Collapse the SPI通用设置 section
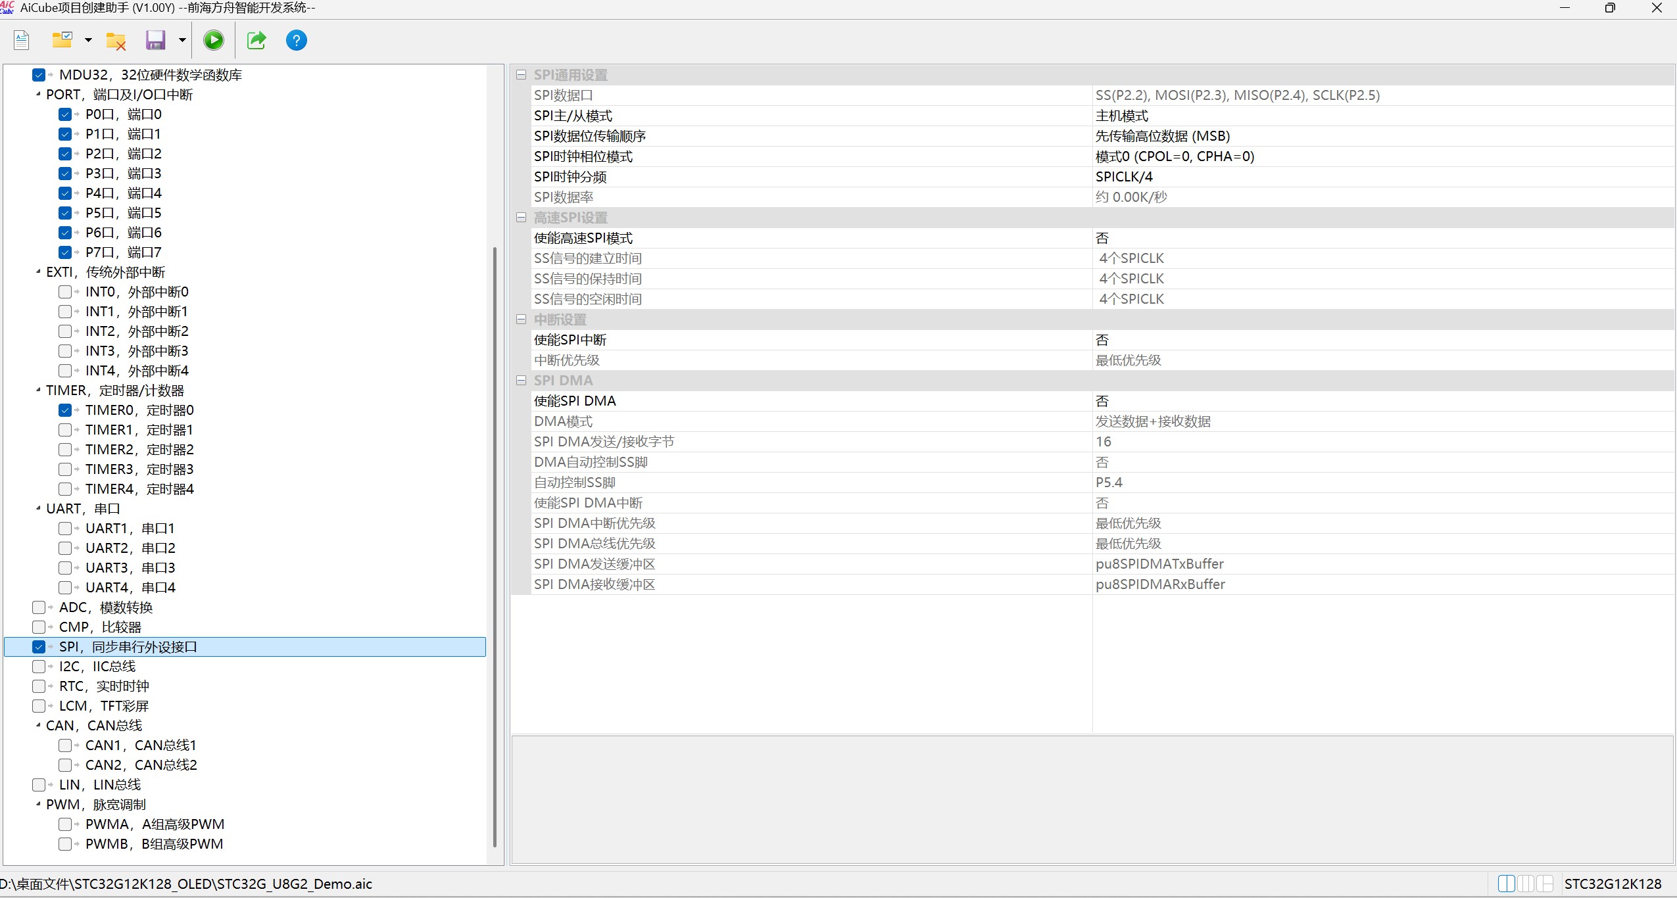This screenshot has height=898, width=1677. [x=522, y=75]
